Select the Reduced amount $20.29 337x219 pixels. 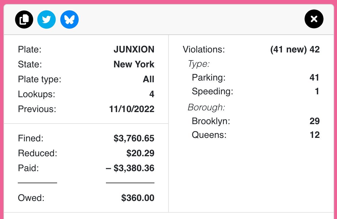[x=140, y=153]
